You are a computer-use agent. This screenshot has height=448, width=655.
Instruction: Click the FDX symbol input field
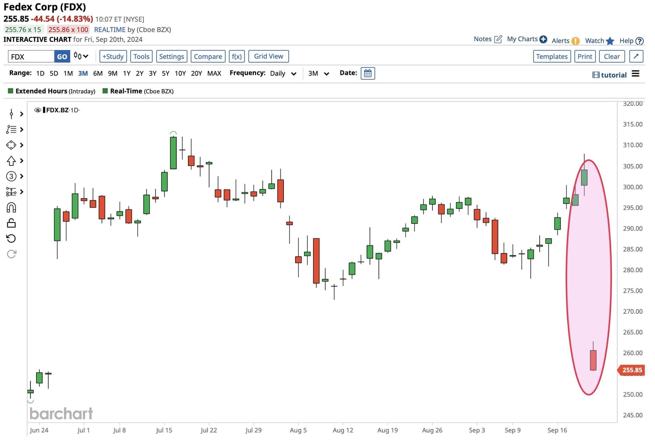click(x=31, y=56)
